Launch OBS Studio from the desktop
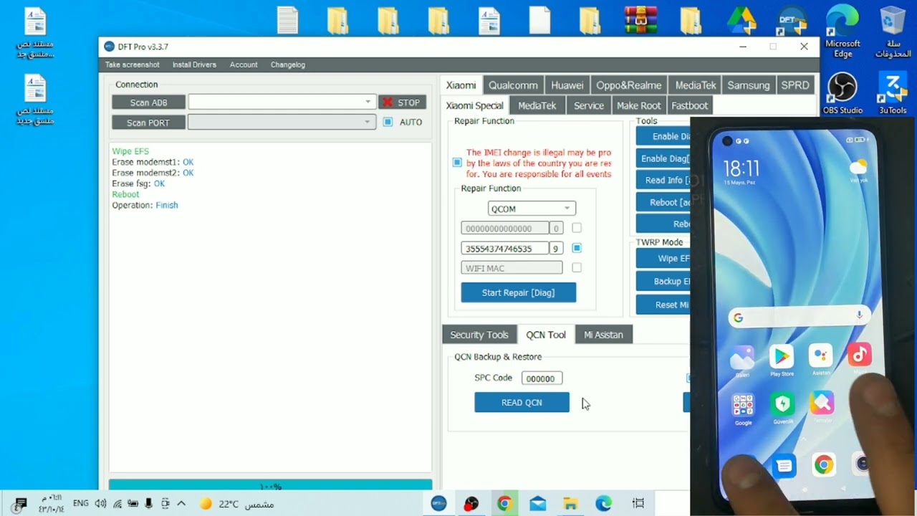The image size is (917, 516). click(x=842, y=93)
